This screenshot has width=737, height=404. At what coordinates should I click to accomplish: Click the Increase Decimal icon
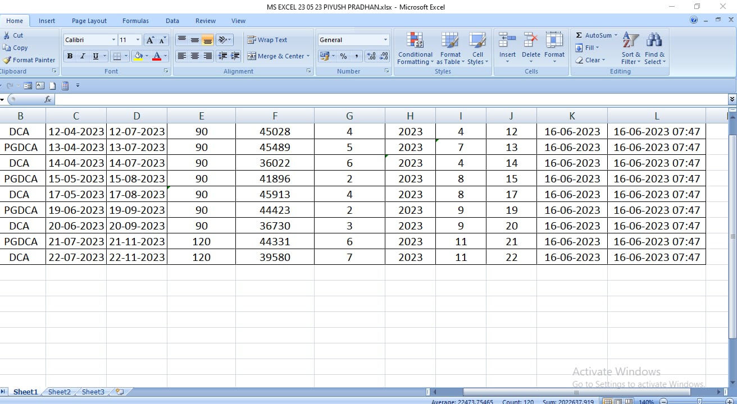coord(371,56)
